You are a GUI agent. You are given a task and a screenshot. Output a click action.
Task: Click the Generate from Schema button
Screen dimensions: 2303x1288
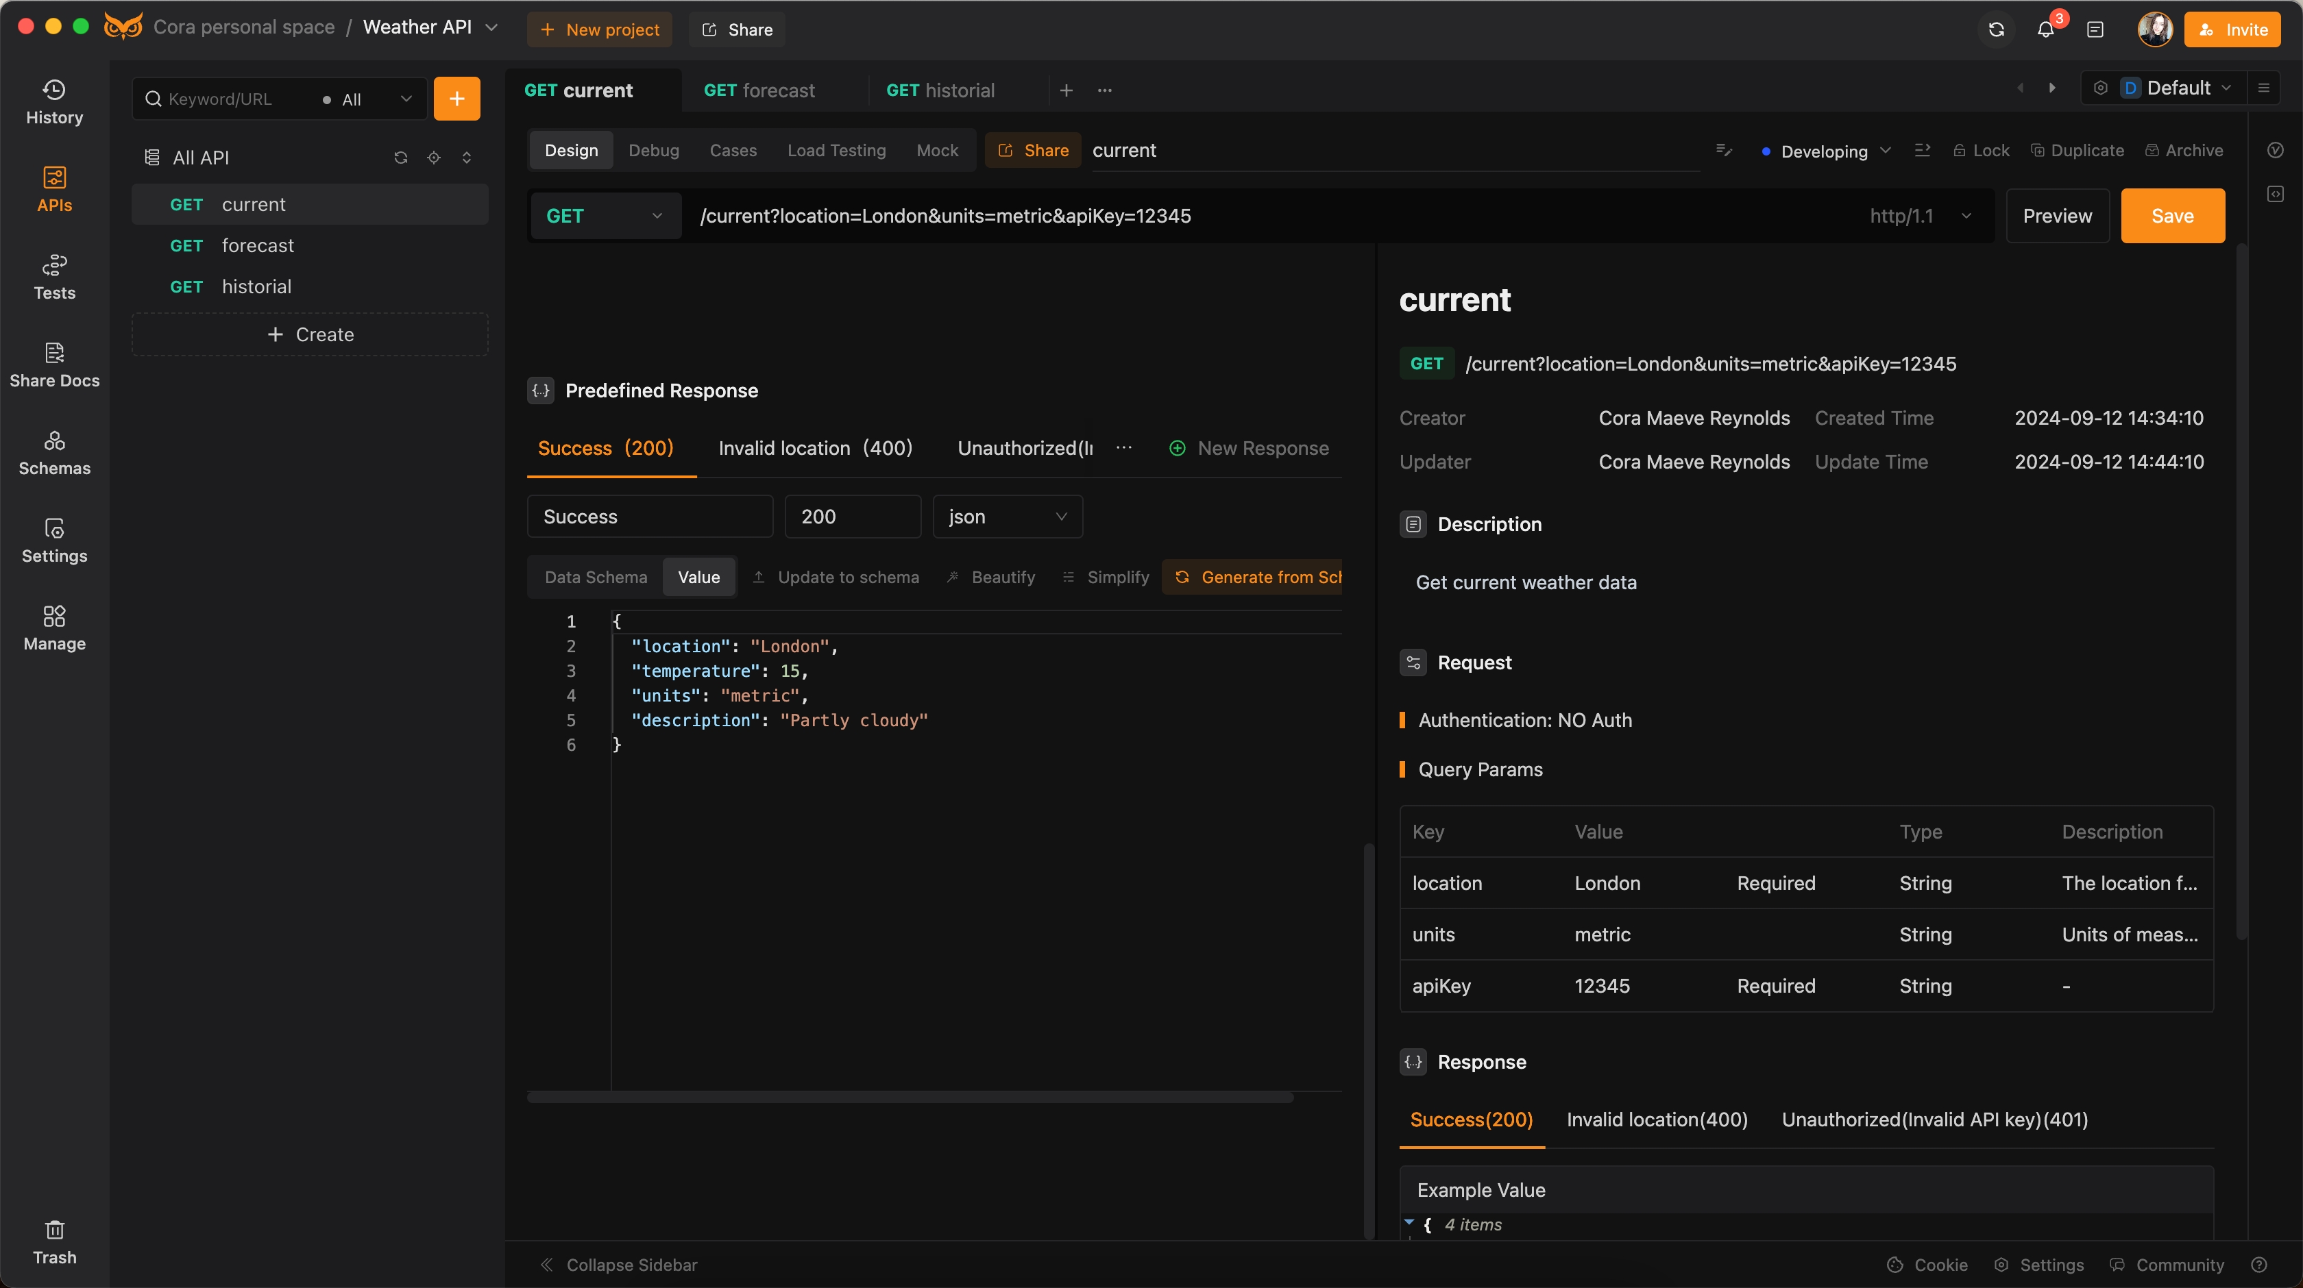tap(1258, 577)
